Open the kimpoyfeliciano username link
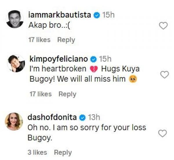The width and height of the screenshot is (174, 160). [59, 59]
